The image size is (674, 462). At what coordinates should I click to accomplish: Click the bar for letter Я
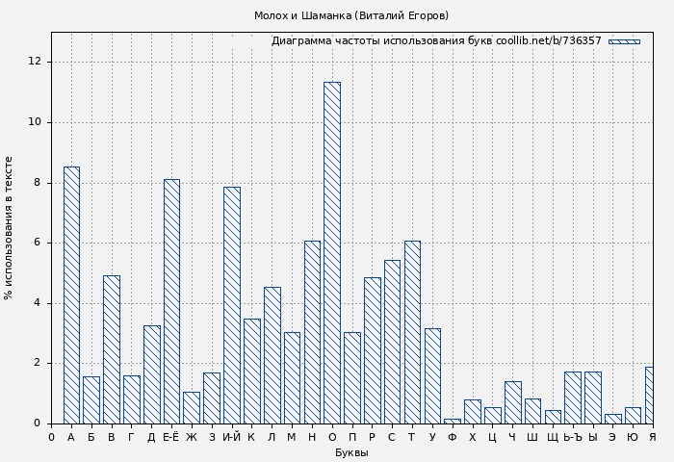pyautogui.click(x=649, y=395)
